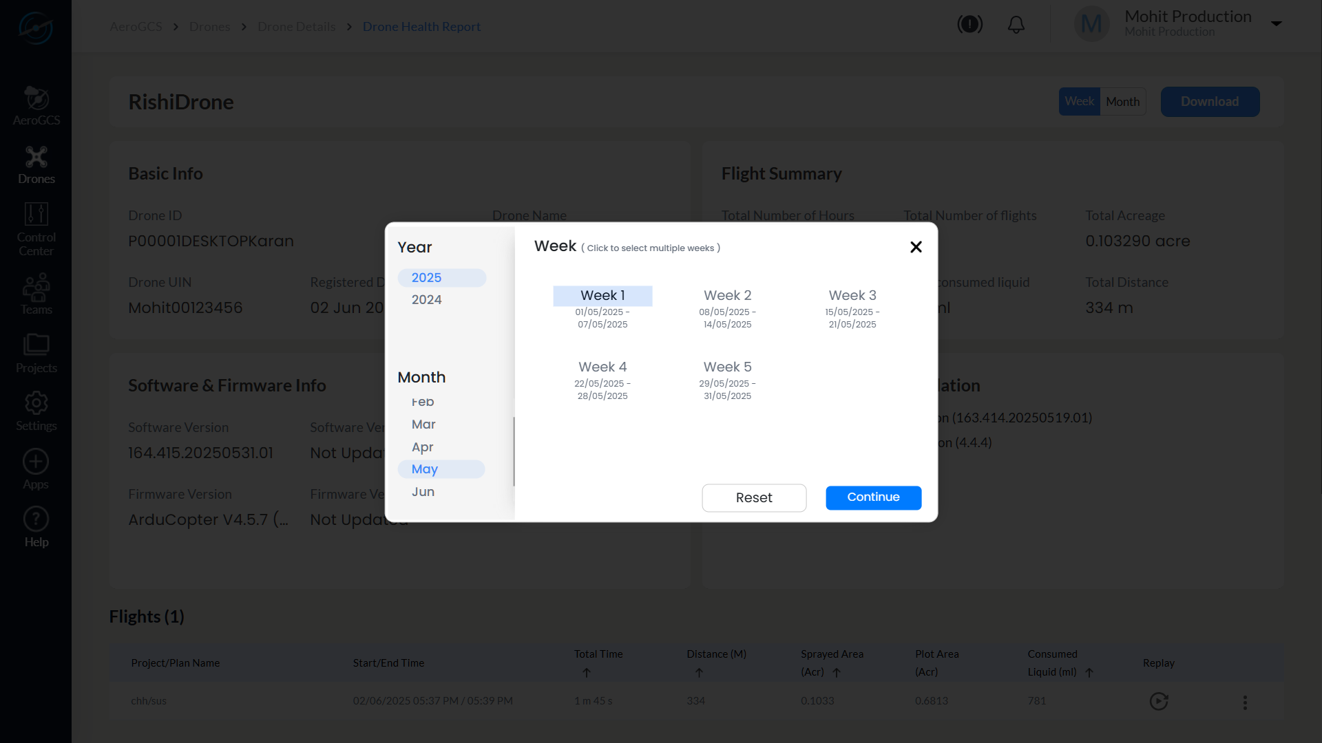Click the flight replay icon
This screenshot has height=743, width=1322.
click(x=1159, y=701)
